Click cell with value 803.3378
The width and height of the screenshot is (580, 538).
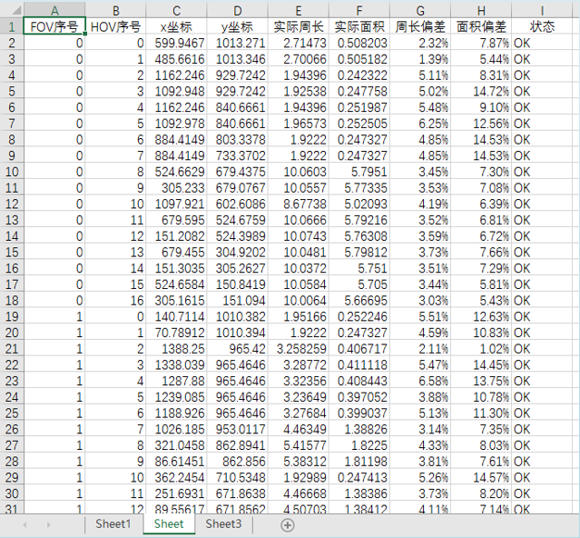pyautogui.click(x=238, y=139)
